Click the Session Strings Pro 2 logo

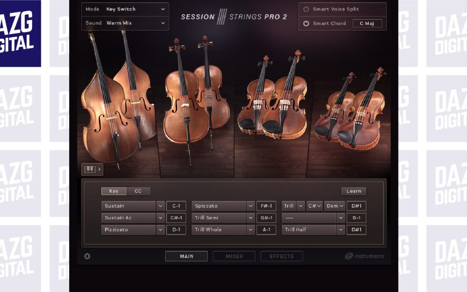[234, 17]
